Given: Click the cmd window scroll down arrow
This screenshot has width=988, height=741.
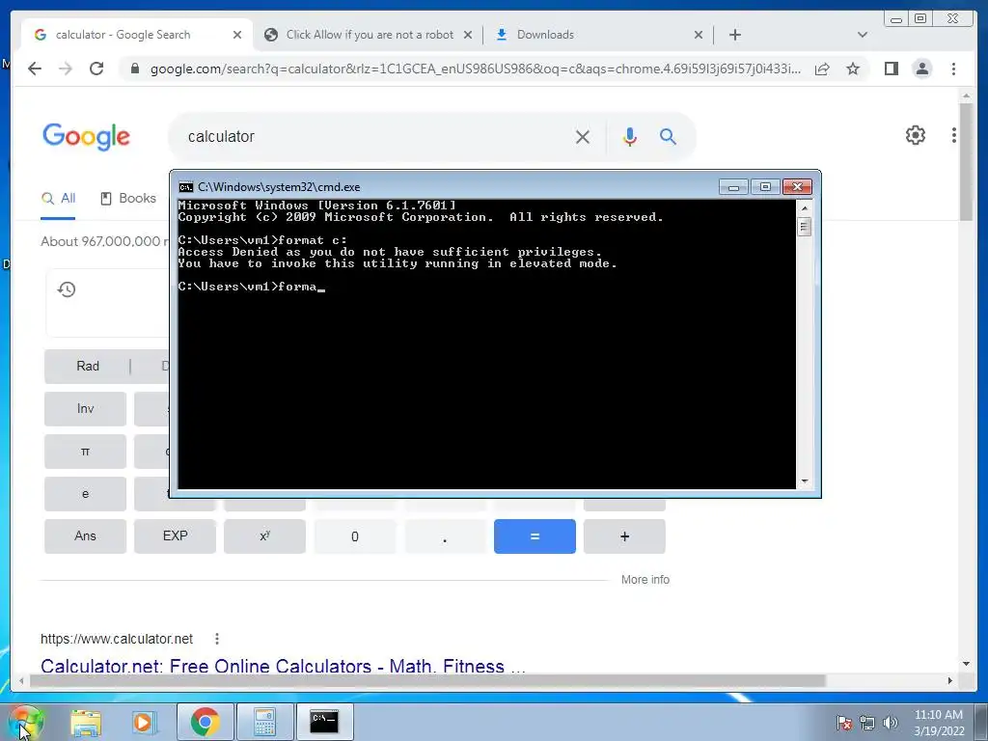Looking at the screenshot, I should coord(804,481).
